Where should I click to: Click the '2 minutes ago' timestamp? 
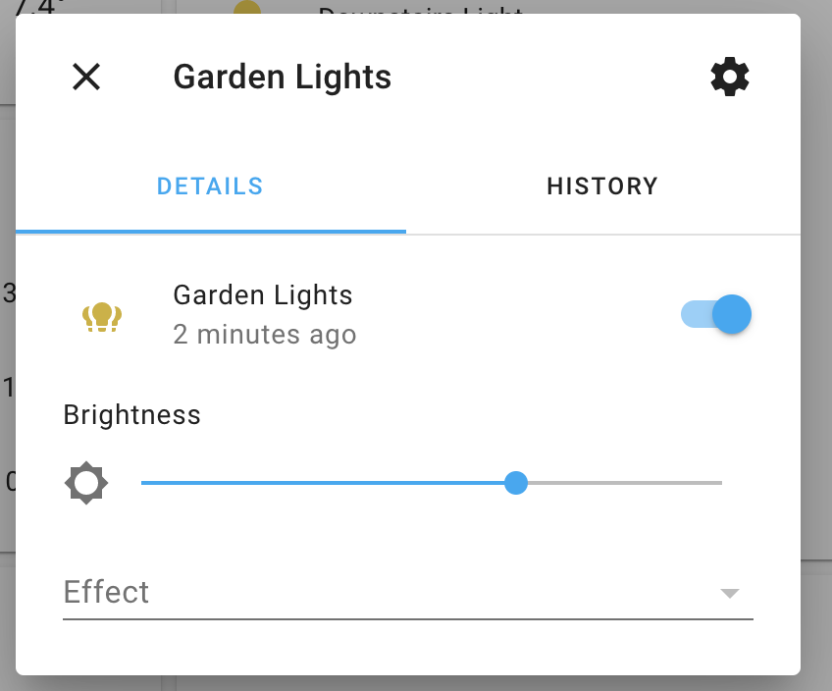coord(265,335)
